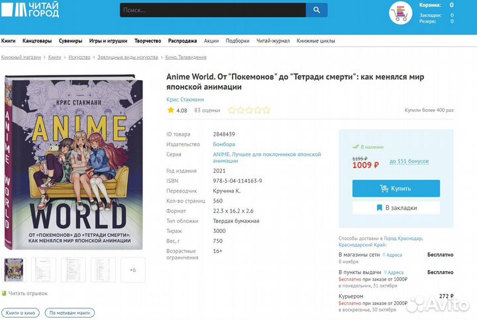The height and width of the screenshot is (321, 477).
Task: Open the Канцтовары menu
Action: [x=37, y=41]
